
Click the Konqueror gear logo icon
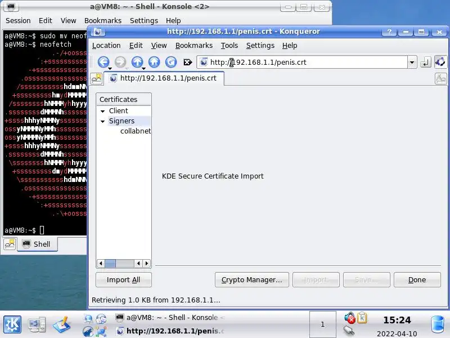(x=440, y=62)
